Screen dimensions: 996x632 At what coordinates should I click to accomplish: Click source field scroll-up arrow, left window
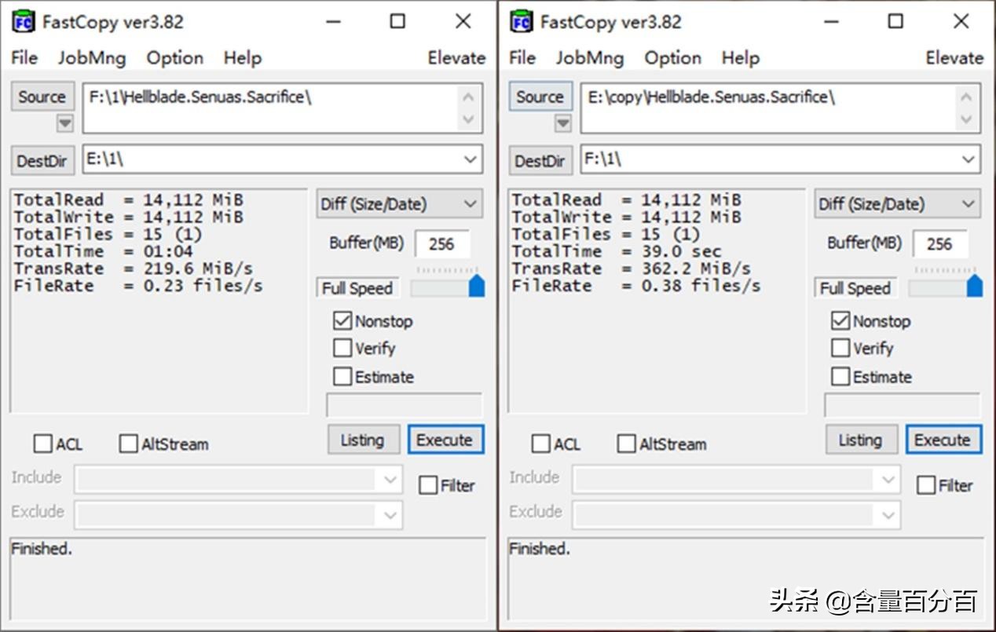(x=469, y=97)
